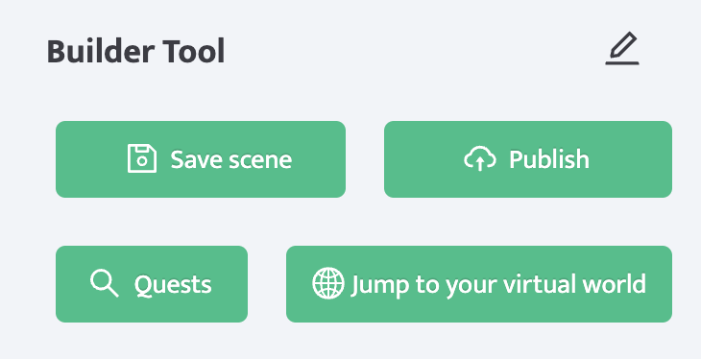Tap the globe beside Jump to your virtual world

[328, 283]
